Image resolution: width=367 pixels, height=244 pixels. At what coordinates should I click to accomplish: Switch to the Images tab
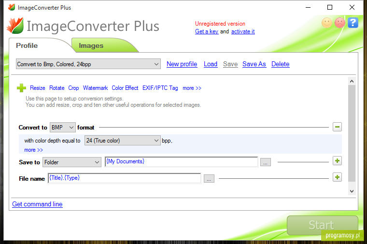91,46
